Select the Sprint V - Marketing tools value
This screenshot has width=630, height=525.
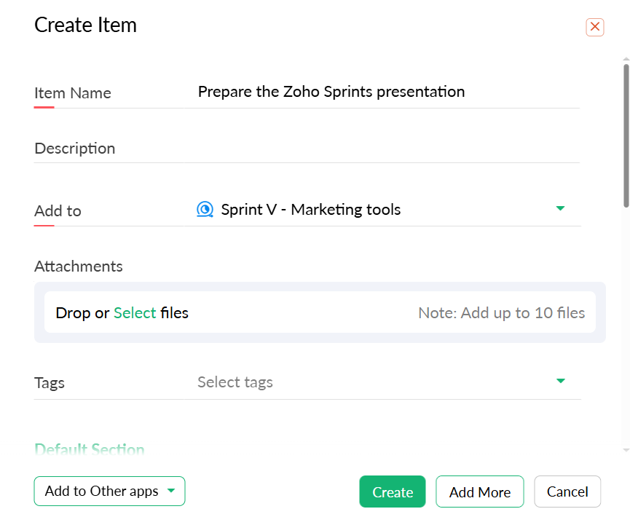tap(311, 210)
